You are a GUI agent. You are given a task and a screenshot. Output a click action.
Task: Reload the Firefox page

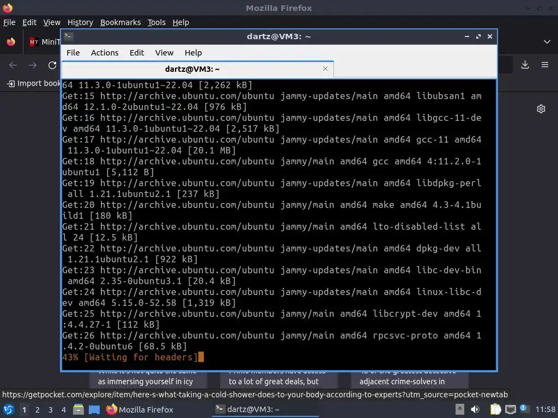click(52, 65)
